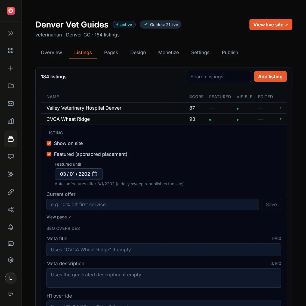Click CVCA Wheat Ridge row name
Screen dimensions: 306x306
point(68,119)
